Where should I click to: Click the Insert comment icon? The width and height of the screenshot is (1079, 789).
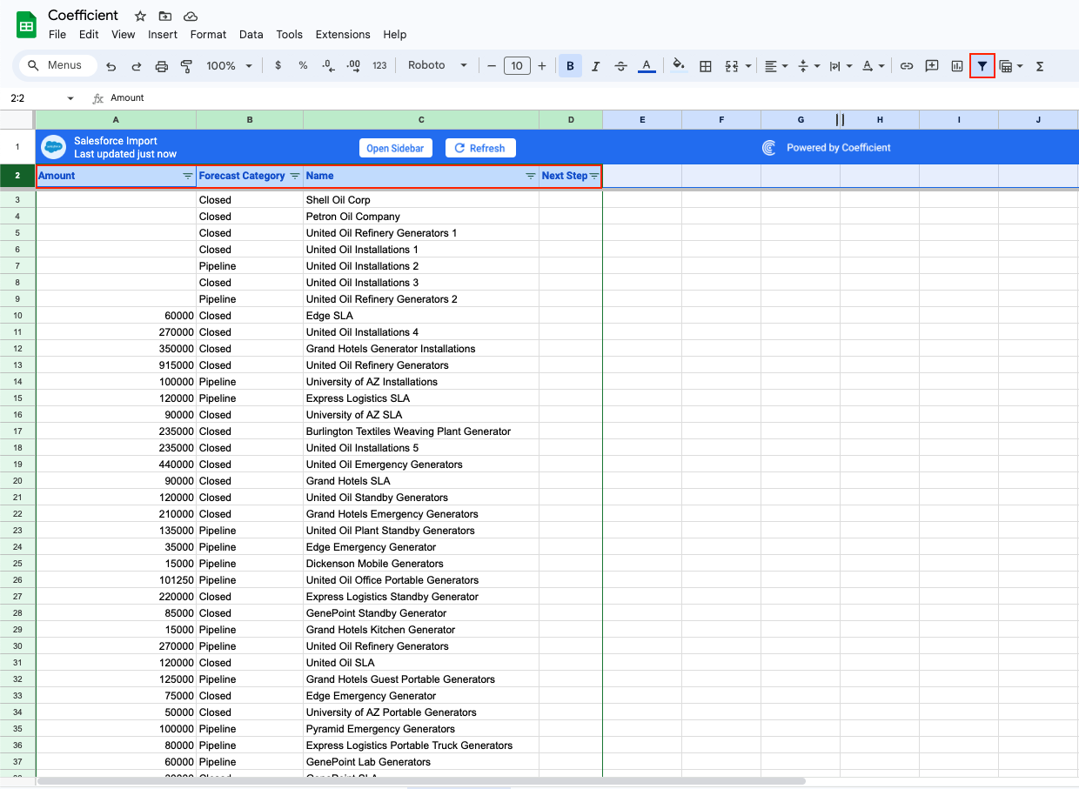tap(931, 66)
